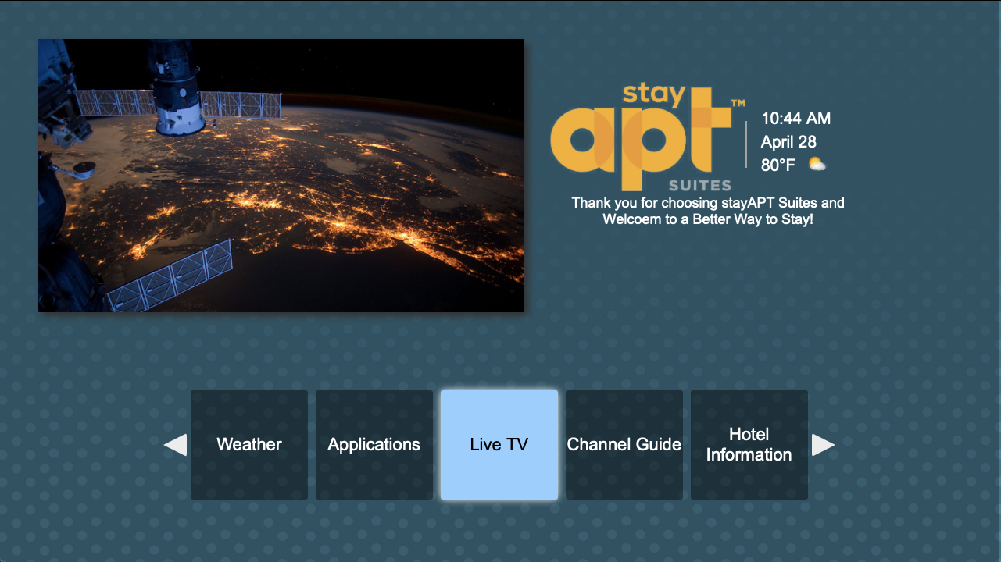Advance menu with the right arrow
The height and width of the screenshot is (562, 1001).
point(823,445)
